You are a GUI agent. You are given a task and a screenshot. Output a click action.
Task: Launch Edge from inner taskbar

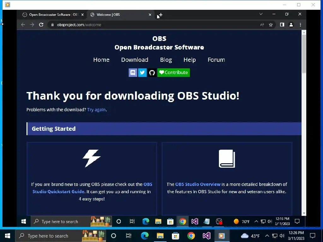[146, 222]
